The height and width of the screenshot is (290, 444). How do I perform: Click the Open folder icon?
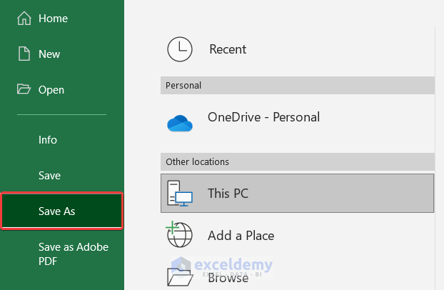24,89
